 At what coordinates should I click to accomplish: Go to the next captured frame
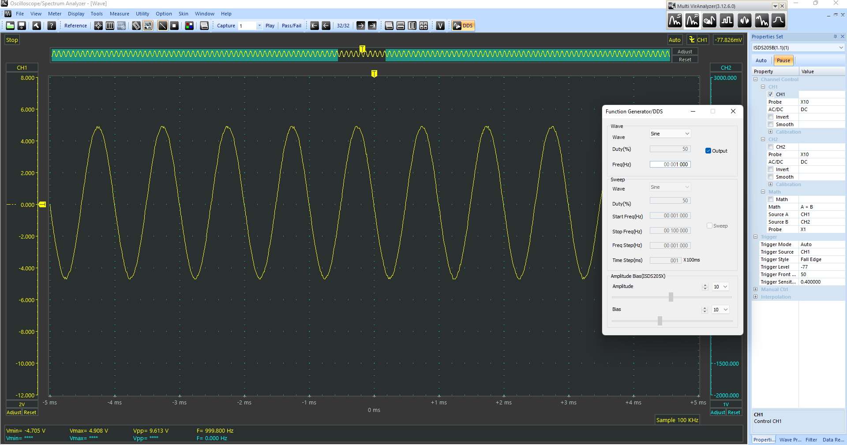point(360,26)
